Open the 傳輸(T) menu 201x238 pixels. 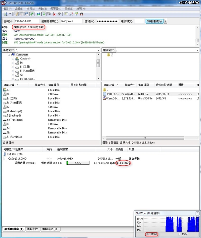43,9
